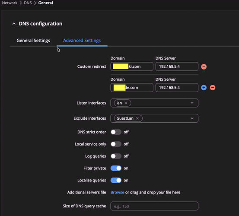Expand the Listen interfaces dropdown
This screenshot has width=239, height=216.
[x=192, y=103]
